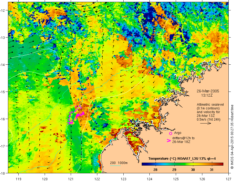
Task: Click the 124 longitude axis label
Action: (150, 179)
